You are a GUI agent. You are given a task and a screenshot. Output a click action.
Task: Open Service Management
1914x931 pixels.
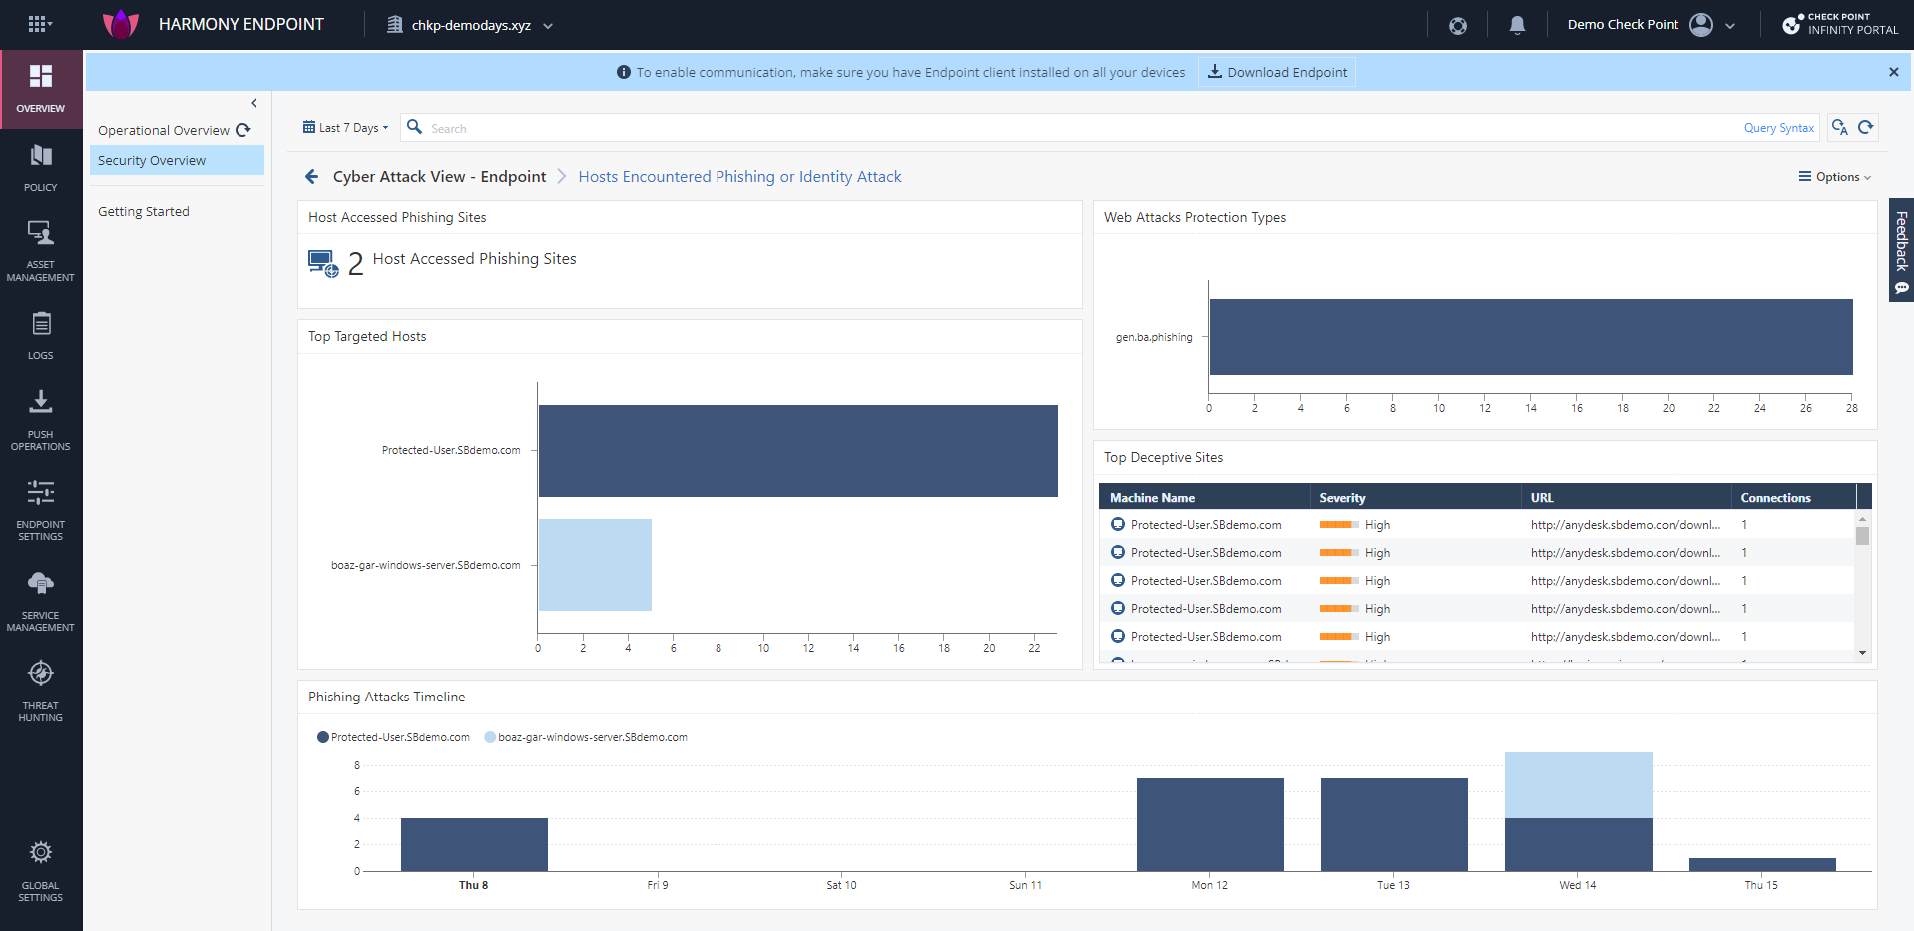41,601
